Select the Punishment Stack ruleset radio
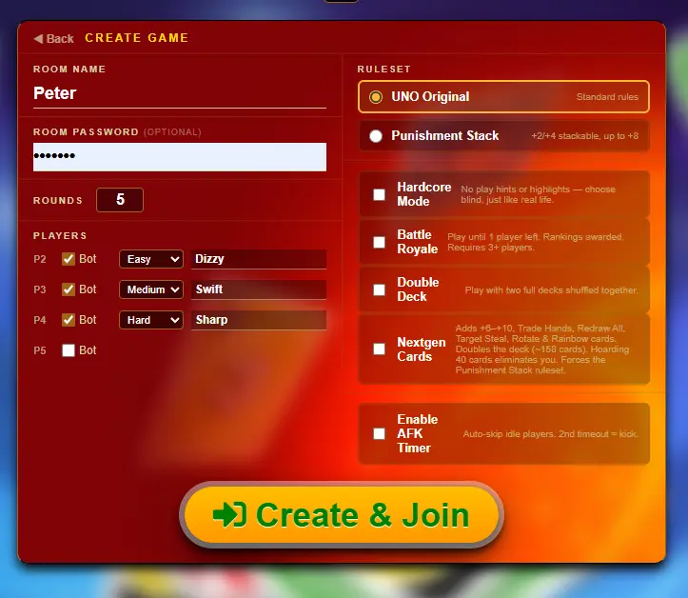688x598 pixels. pos(376,136)
